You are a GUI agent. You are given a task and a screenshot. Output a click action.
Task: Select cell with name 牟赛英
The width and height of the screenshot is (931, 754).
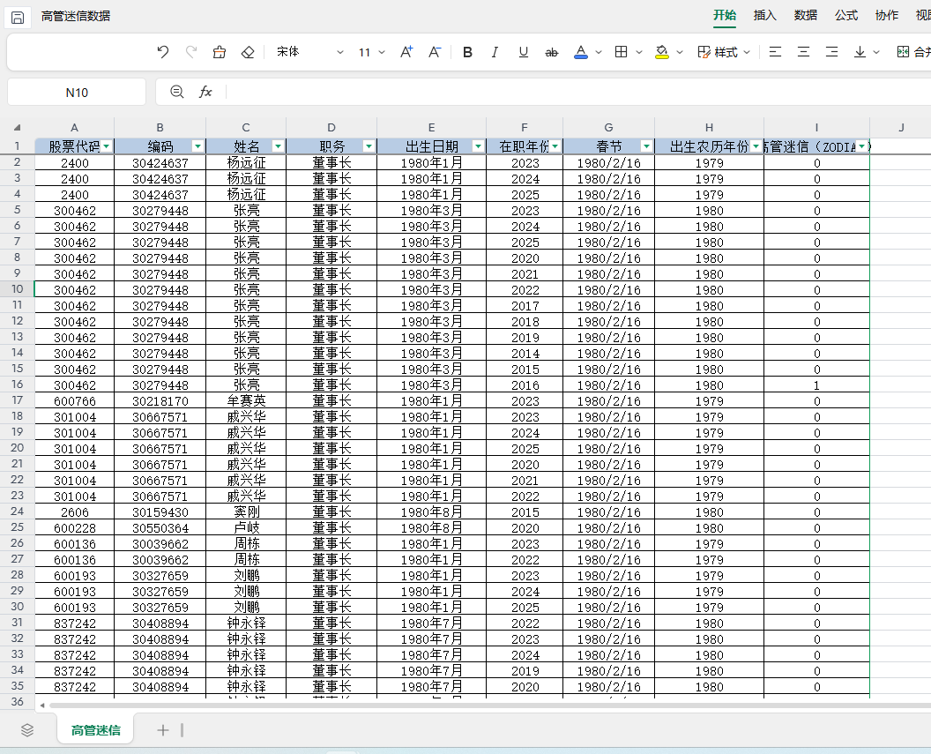246,400
